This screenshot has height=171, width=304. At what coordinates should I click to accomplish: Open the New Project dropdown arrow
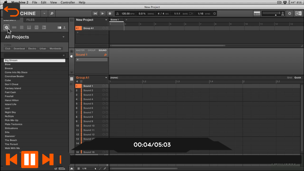pos(106,20)
